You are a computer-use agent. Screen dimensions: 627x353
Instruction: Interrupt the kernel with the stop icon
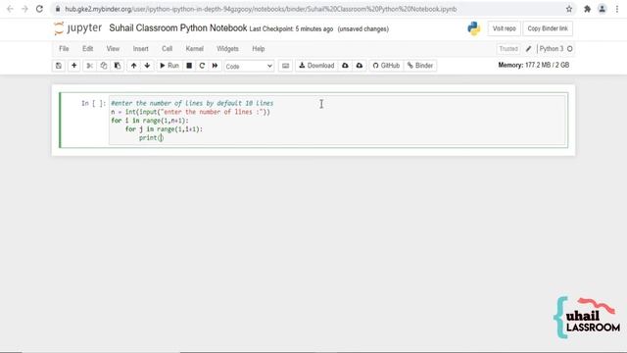click(x=189, y=66)
